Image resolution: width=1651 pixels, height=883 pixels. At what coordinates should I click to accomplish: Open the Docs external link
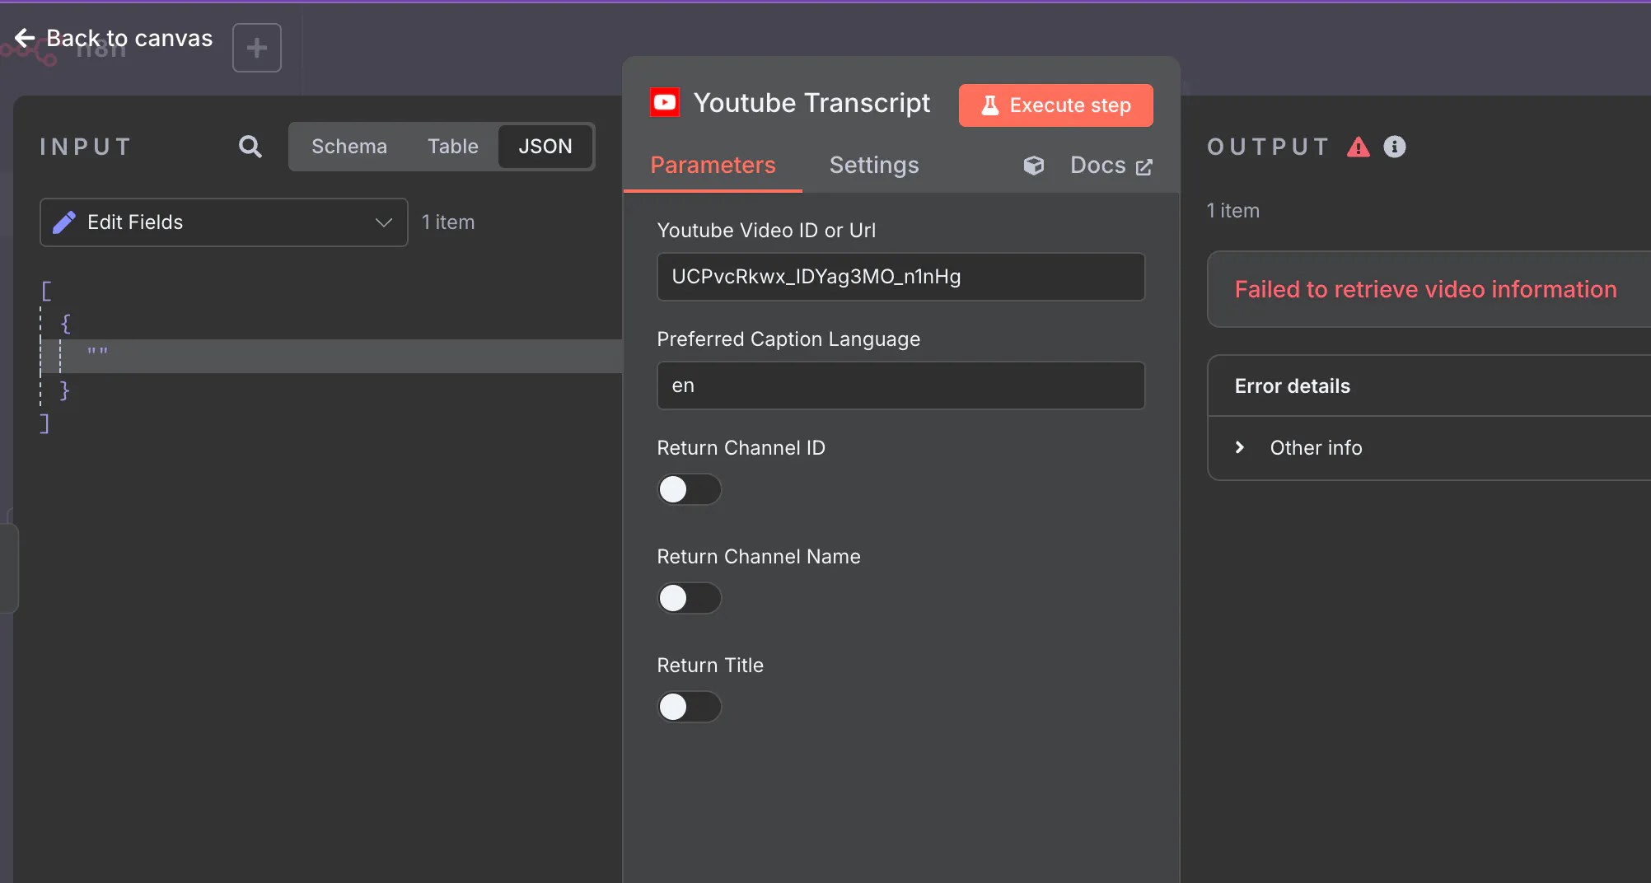point(1111,166)
